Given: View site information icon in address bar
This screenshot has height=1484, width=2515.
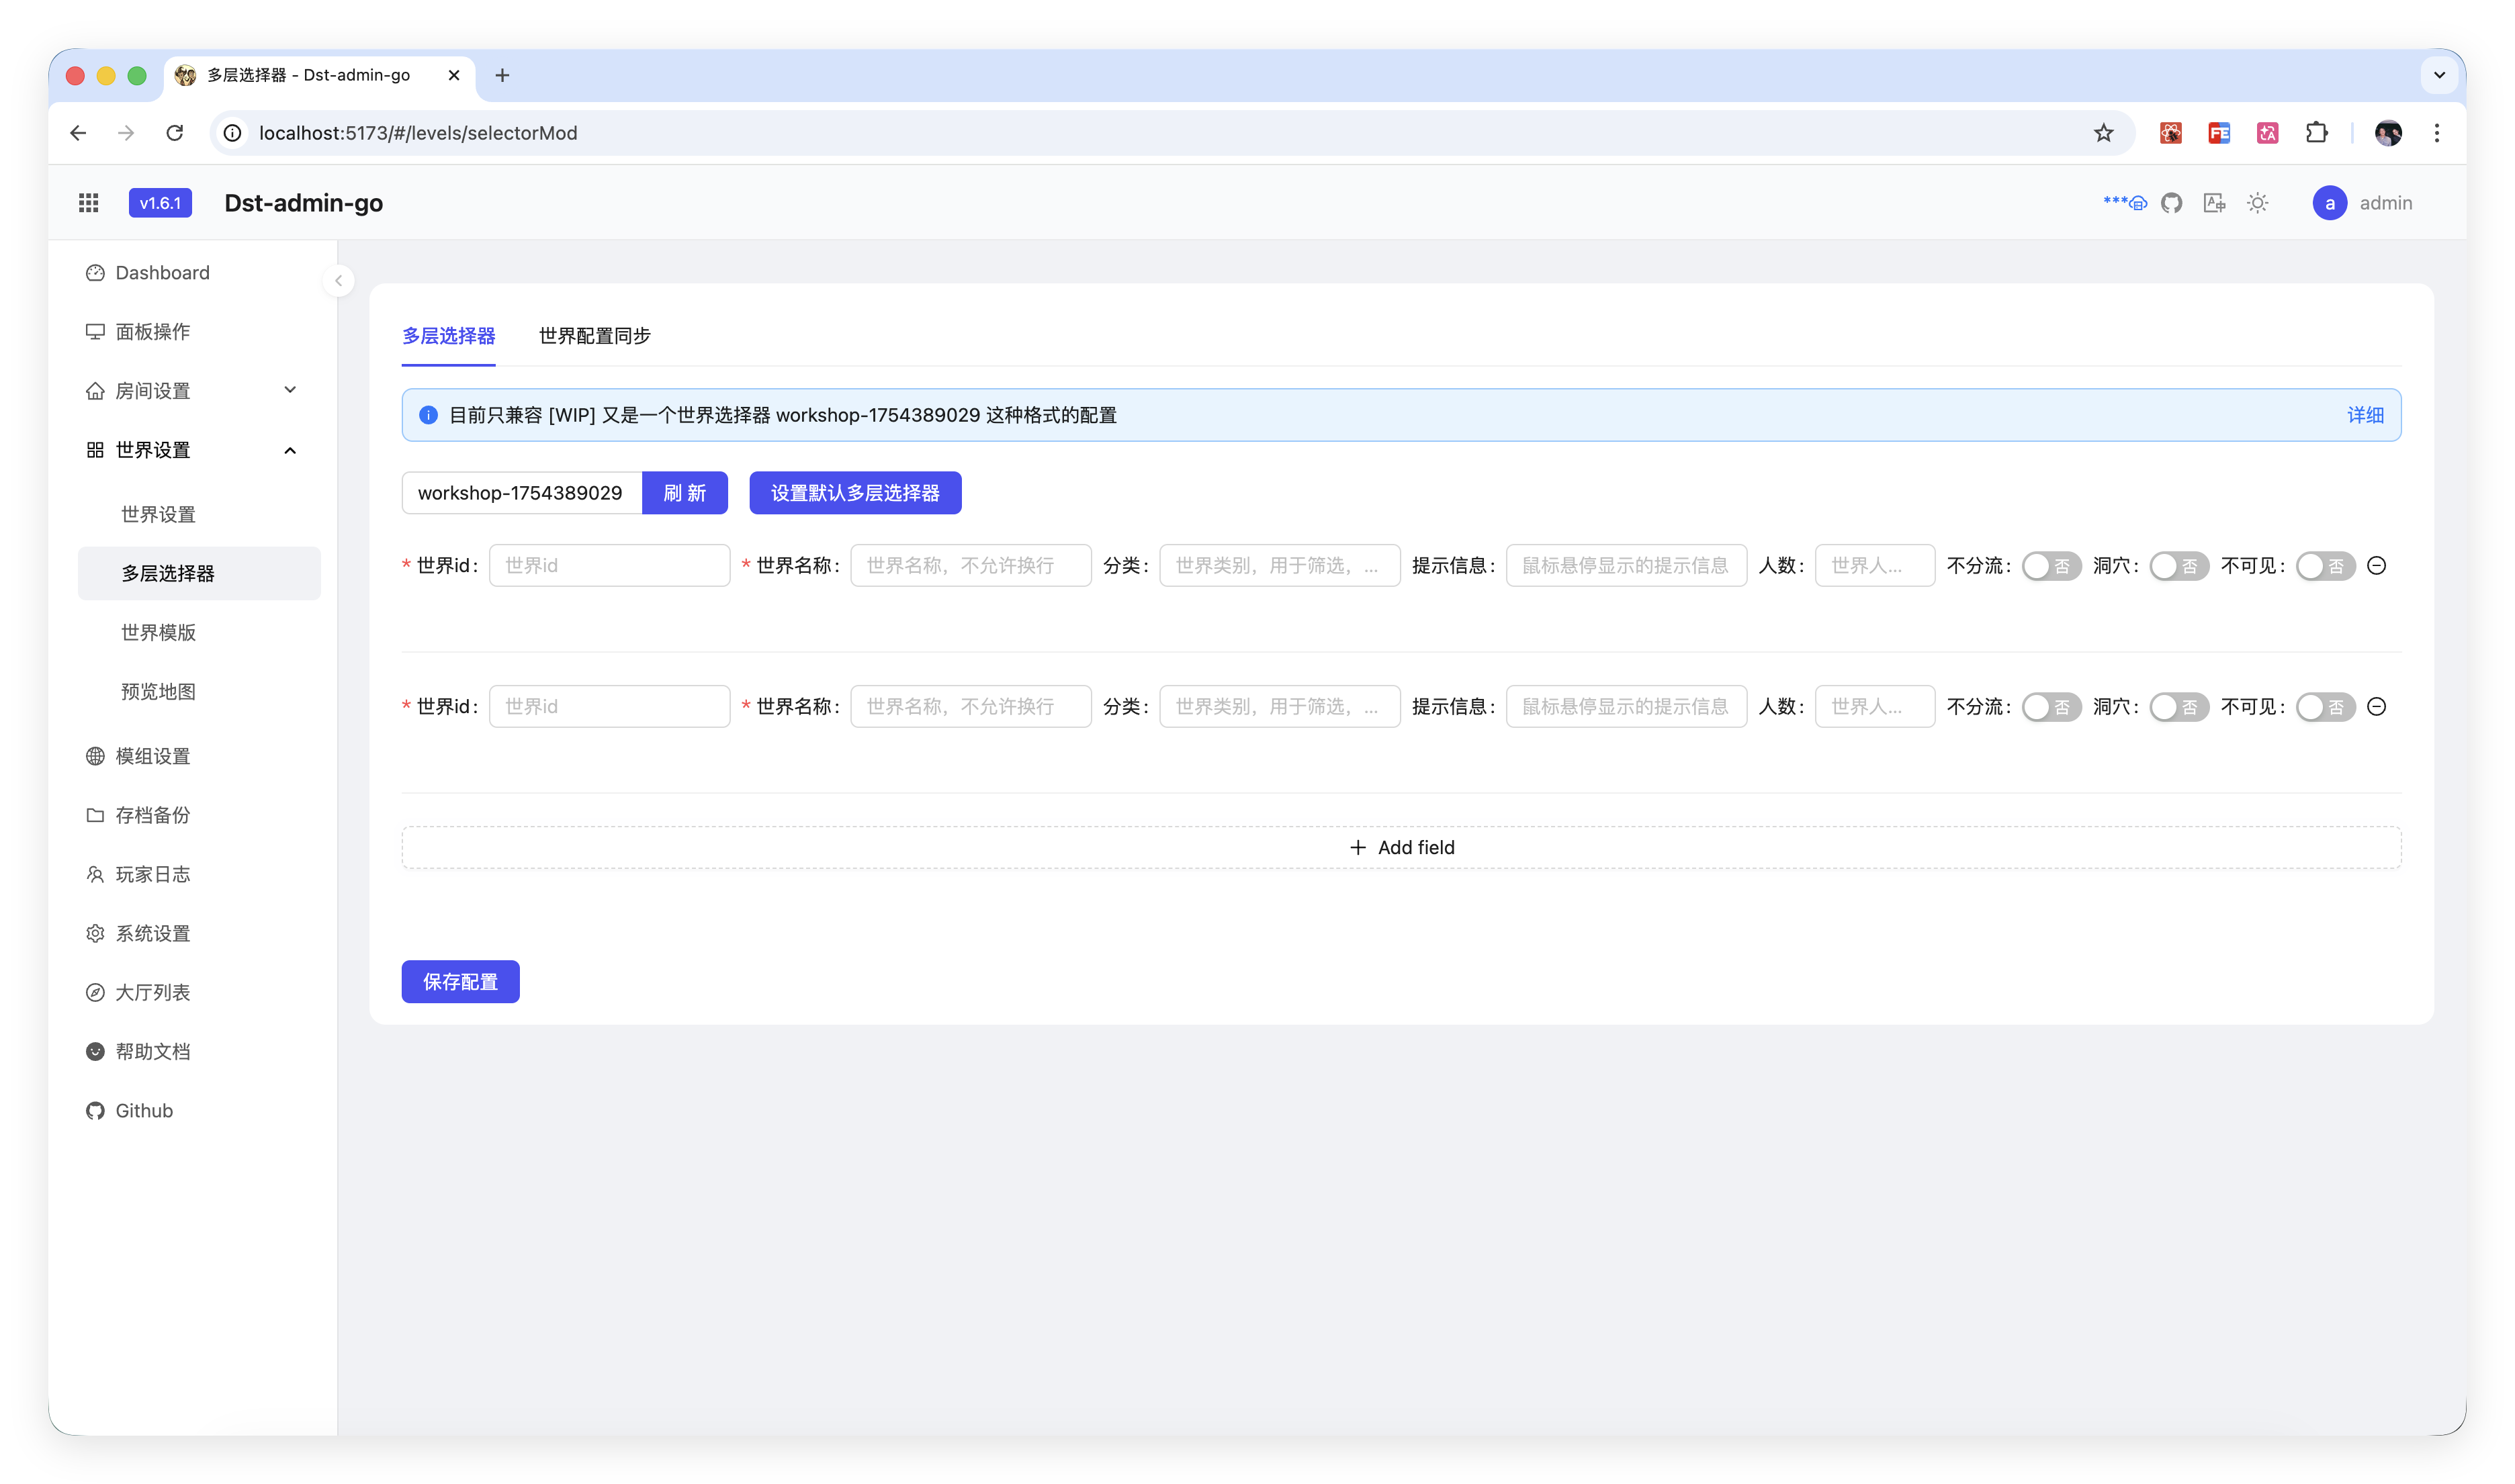Looking at the screenshot, I should pyautogui.click(x=233, y=133).
